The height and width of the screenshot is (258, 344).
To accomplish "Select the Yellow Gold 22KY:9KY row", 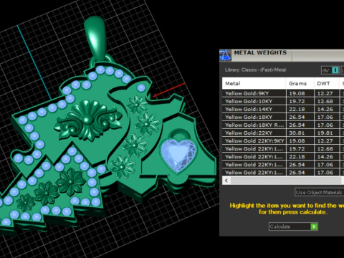I will point(283,140).
